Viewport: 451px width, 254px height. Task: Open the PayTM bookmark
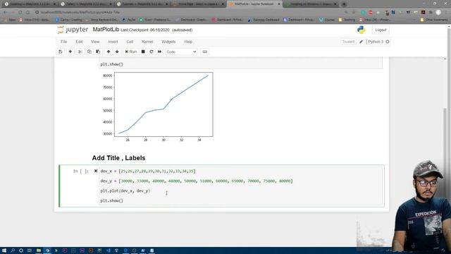click(x=129, y=20)
